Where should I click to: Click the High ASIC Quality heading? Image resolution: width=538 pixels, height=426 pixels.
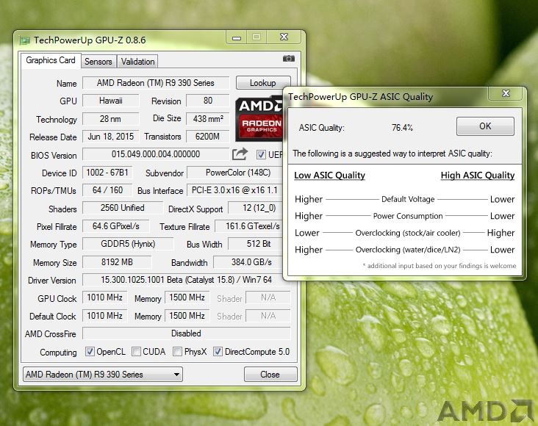click(x=478, y=176)
